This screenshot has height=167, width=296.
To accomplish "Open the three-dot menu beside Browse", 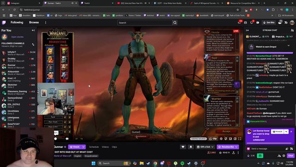I will [x=45, y=23].
